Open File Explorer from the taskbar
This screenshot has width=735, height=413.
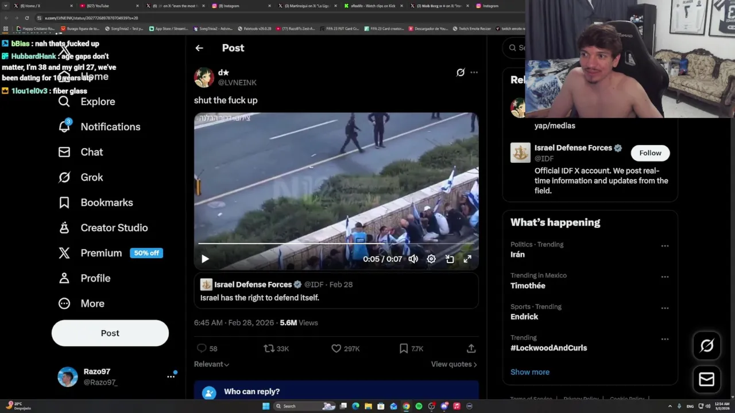368,406
